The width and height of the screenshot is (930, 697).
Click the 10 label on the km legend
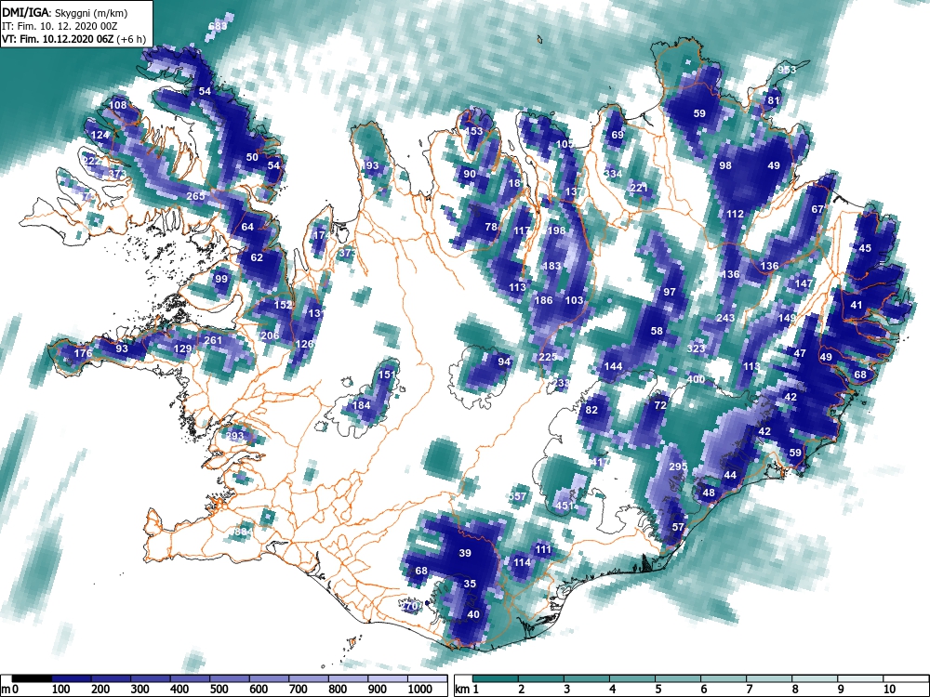(888, 690)
